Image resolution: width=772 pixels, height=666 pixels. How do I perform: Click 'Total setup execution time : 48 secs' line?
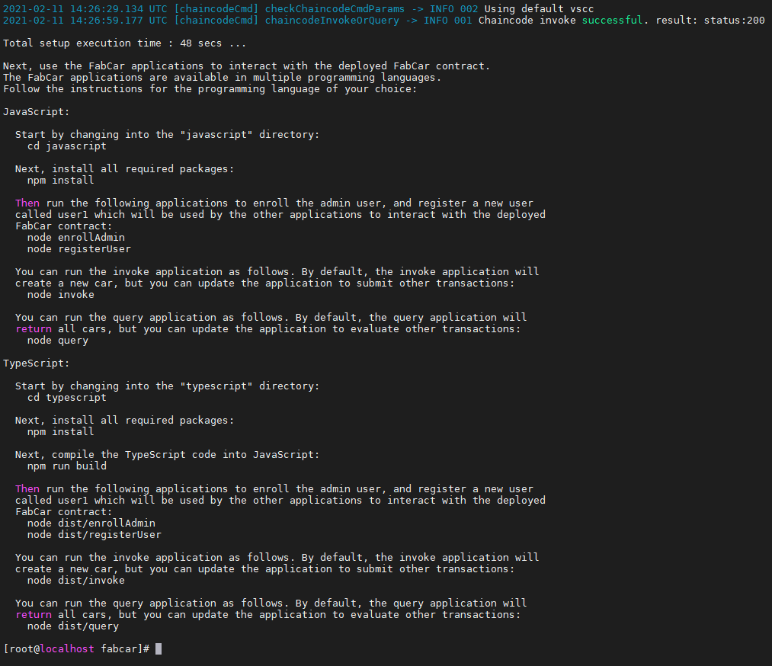pos(124,43)
